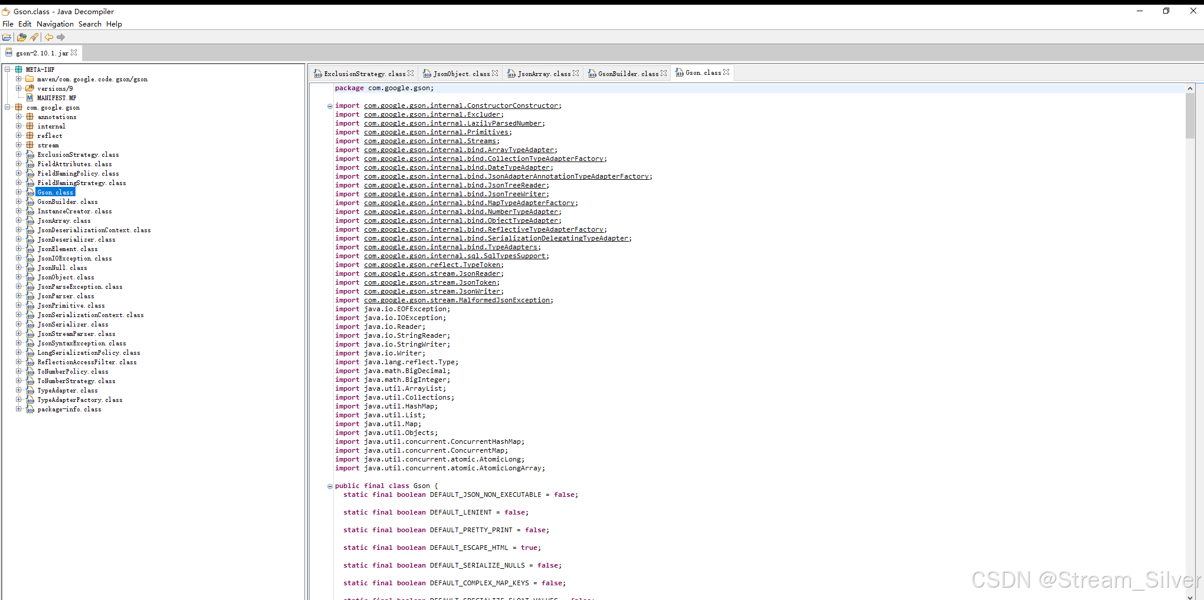
Task: Click the versions/9 folder icon
Action: [29, 88]
